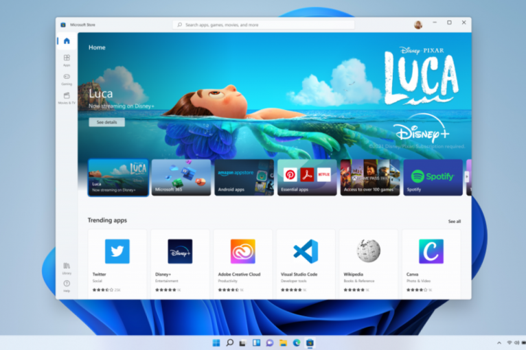The width and height of the screenshot is (526, 350).
Task: Open the Twitter app icon
Action: (117, 251)
